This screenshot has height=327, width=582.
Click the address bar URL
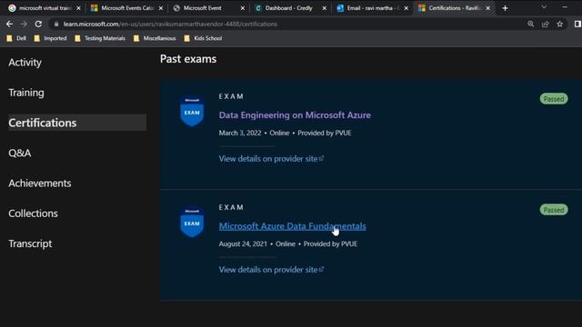(170, 25)
